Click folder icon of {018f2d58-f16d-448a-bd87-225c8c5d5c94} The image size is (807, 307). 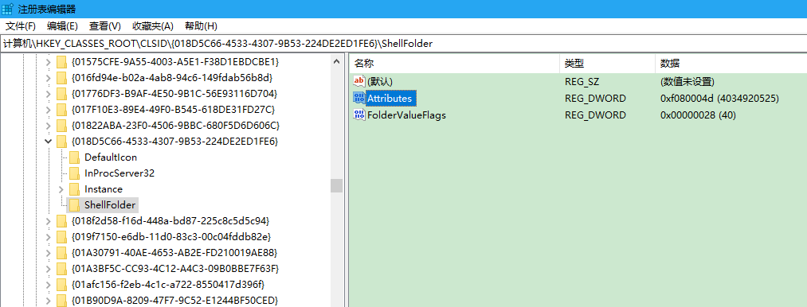[x=62, y=221]
